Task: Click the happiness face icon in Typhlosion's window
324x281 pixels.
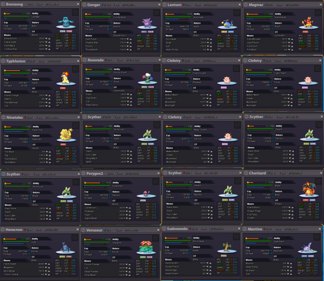Action: (x=5, y=70)
